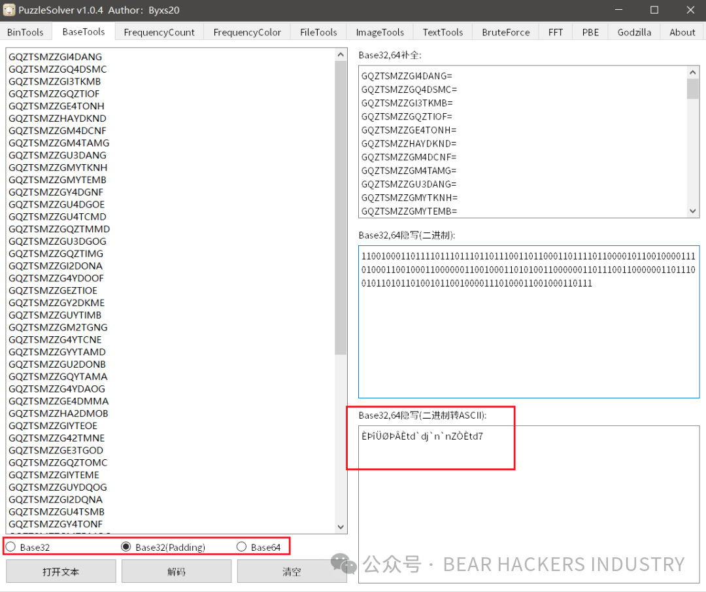
Task: Click scroll up arrow of left input list
Action: pos(341,54)
